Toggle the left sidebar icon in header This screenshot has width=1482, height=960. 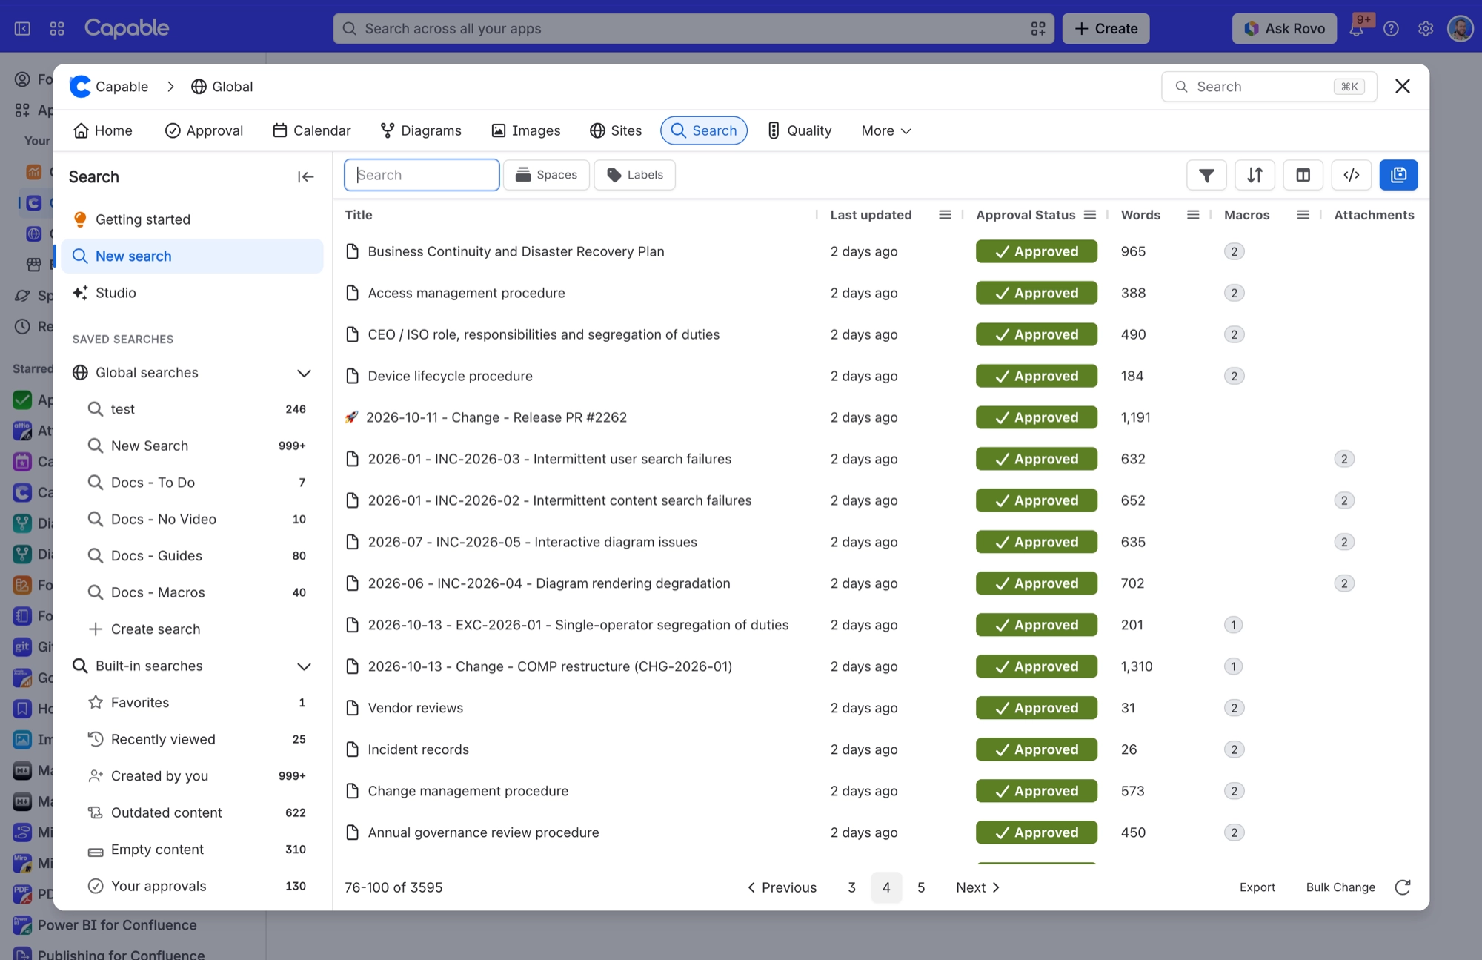pyautogui.click(x=22, y=29)
